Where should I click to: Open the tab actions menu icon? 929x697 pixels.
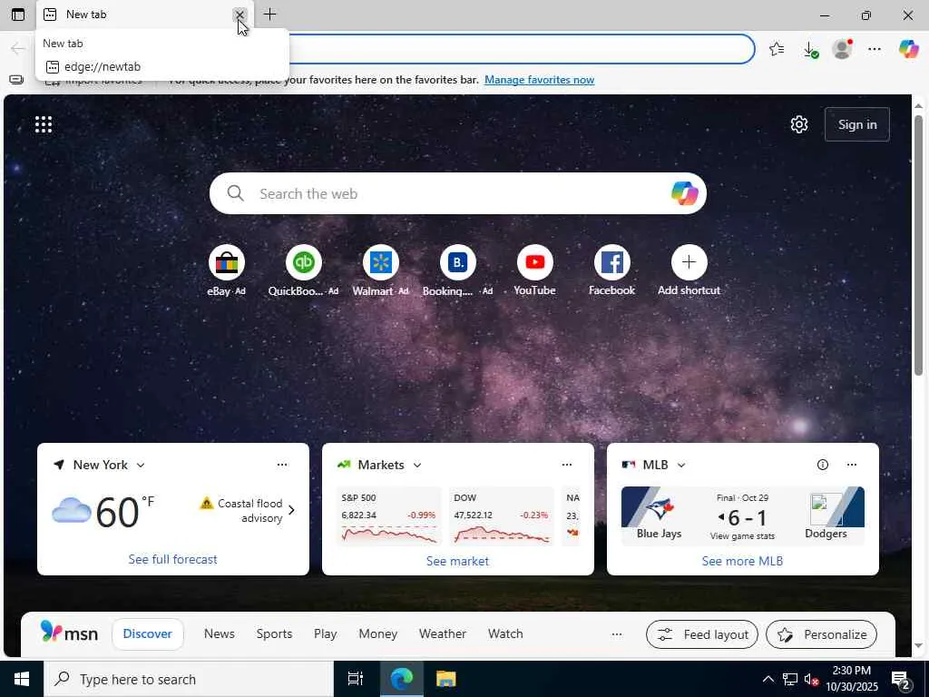18,15
